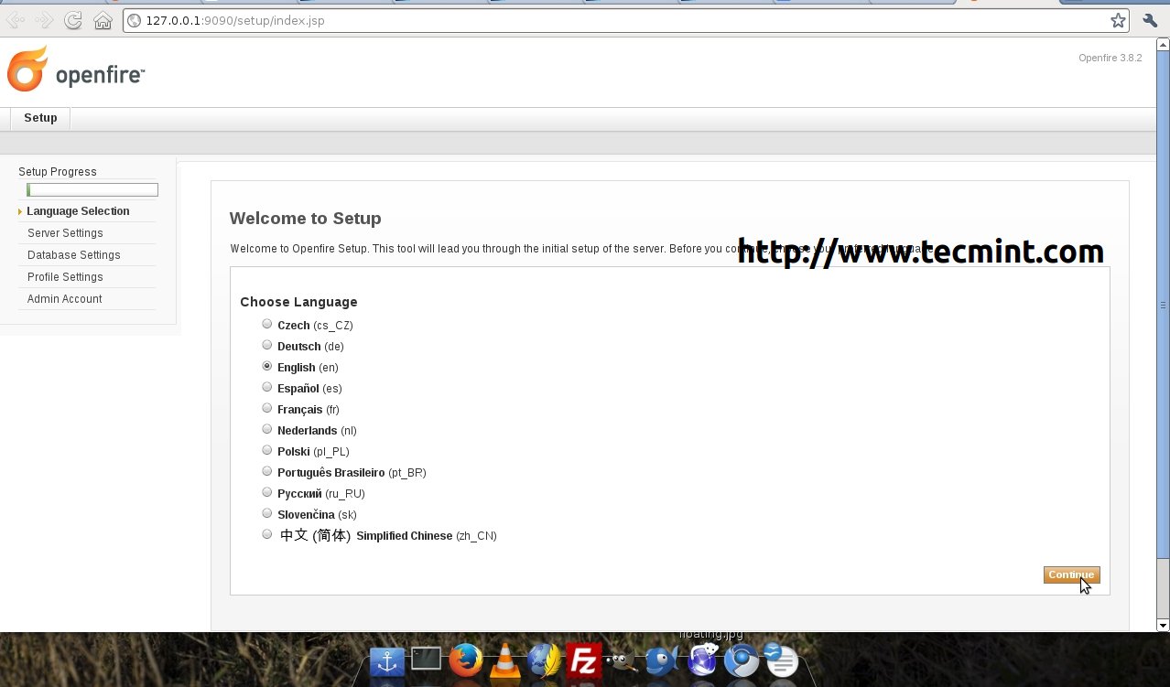Image resolution: width=1170 pixels, height=687 pixels.
Task: Open Server Settings in sidebar
Action: click(x=65, y=233)
